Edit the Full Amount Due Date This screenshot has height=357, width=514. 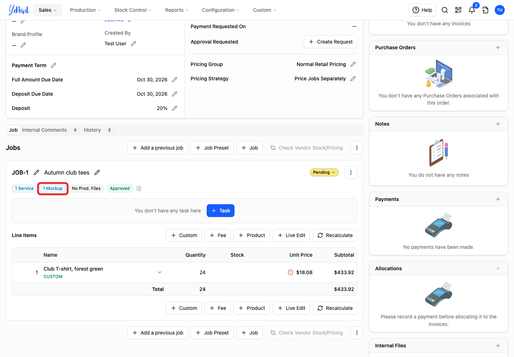point(175,80)
